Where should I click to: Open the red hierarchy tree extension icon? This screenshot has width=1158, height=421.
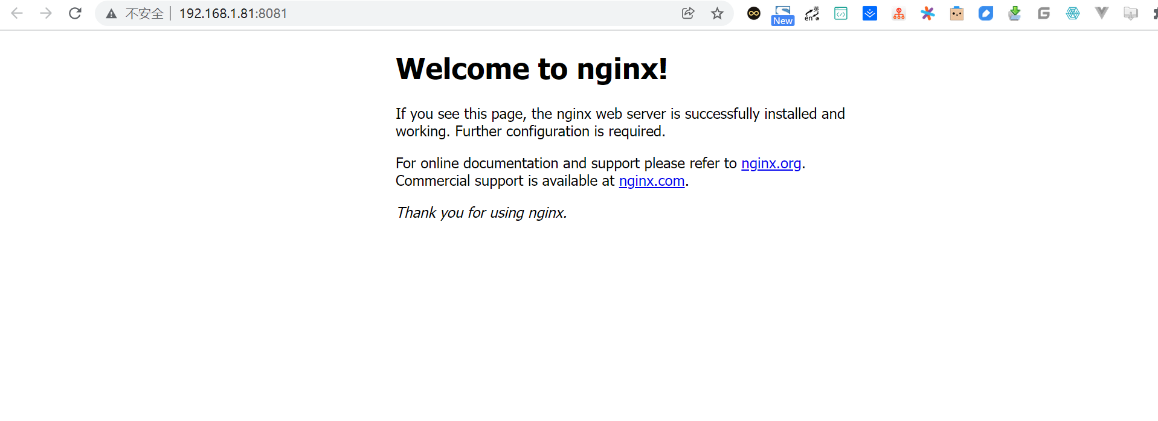(x=899, y=13)
